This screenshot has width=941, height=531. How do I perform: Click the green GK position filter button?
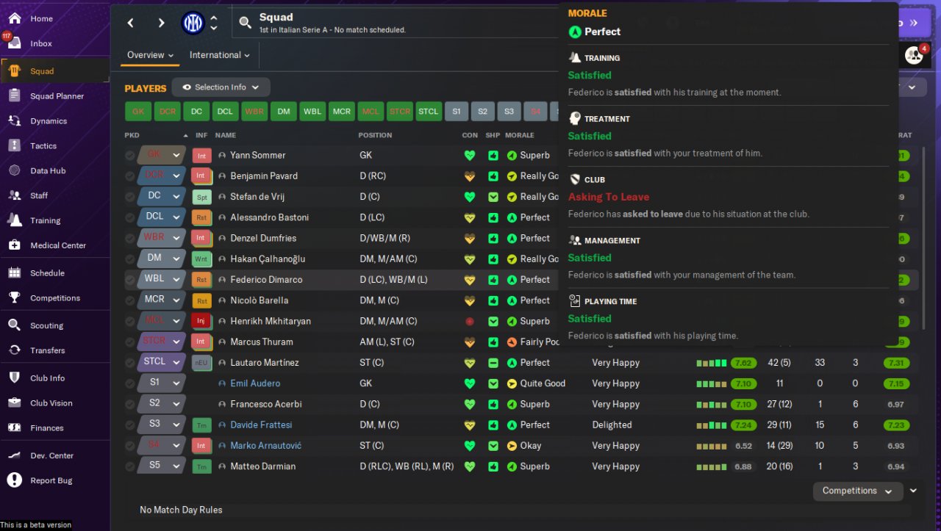pos(138,112)
